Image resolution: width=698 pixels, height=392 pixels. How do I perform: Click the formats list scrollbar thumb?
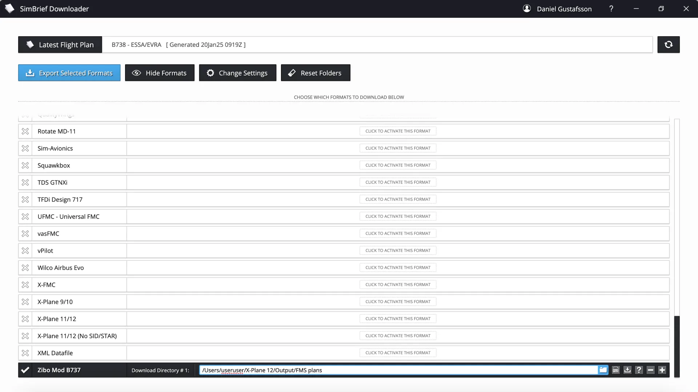coord(677,346)
